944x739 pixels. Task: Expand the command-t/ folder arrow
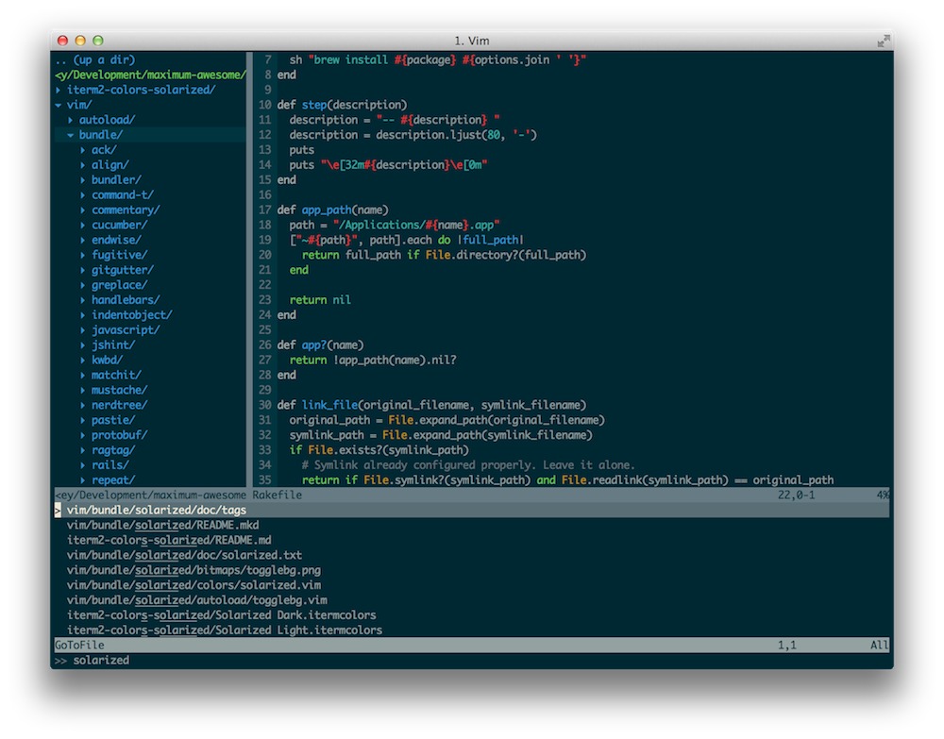pos(82,195)
